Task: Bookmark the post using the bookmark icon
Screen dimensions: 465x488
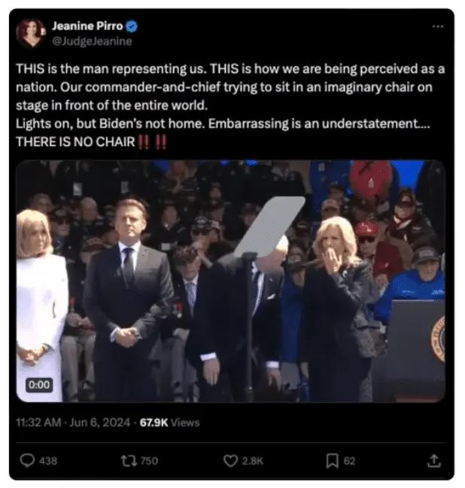Action: 332,461
